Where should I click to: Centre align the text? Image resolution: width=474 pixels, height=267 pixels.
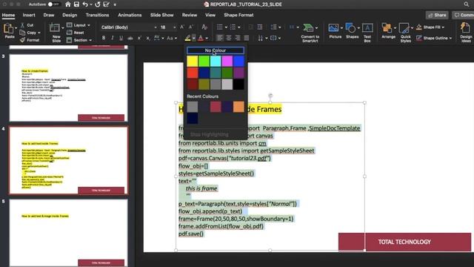229,38
